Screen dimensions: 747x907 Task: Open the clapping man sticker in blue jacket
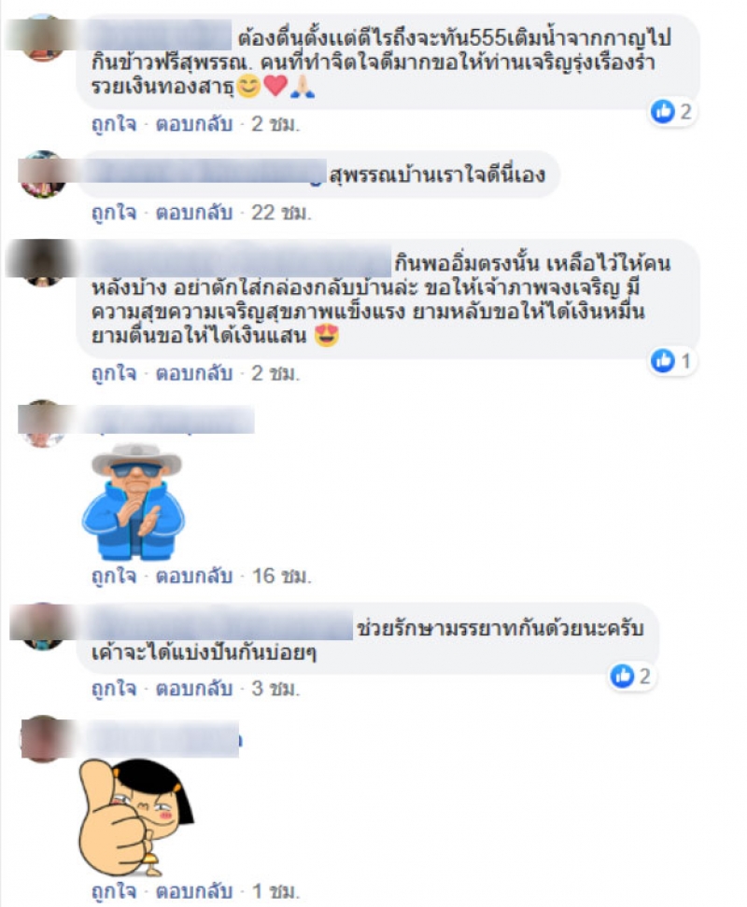point(134,502)
